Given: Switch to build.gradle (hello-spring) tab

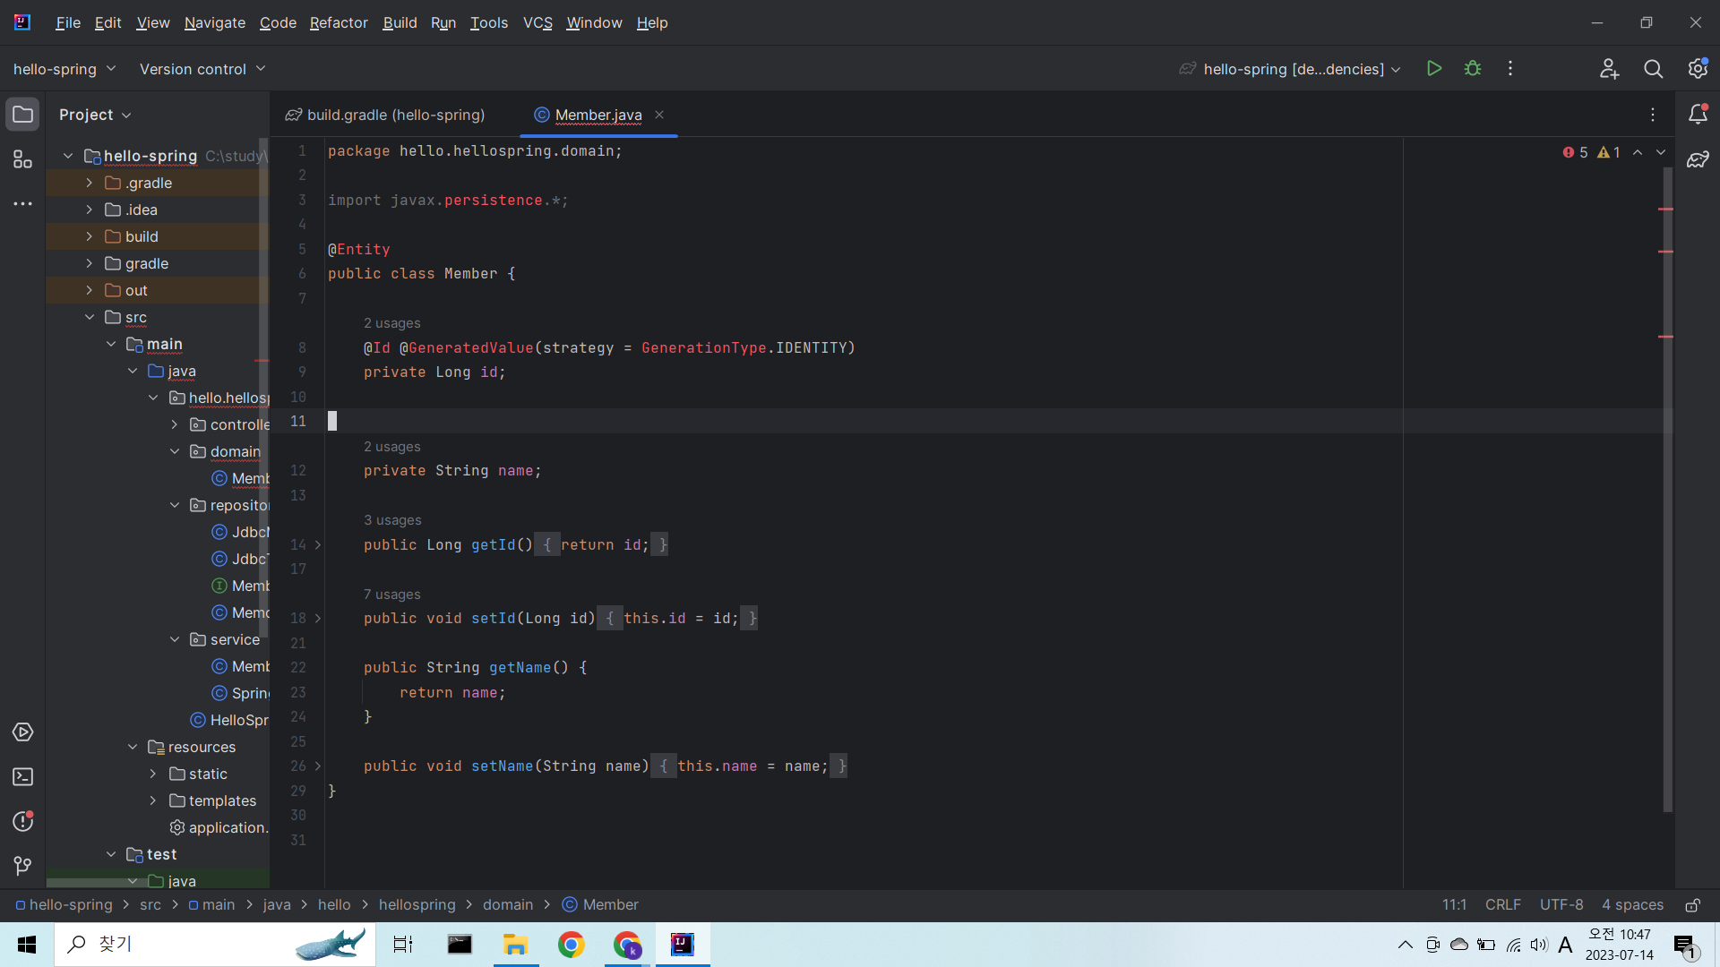Looking at the screenshot, I should (x=385, y=115).
